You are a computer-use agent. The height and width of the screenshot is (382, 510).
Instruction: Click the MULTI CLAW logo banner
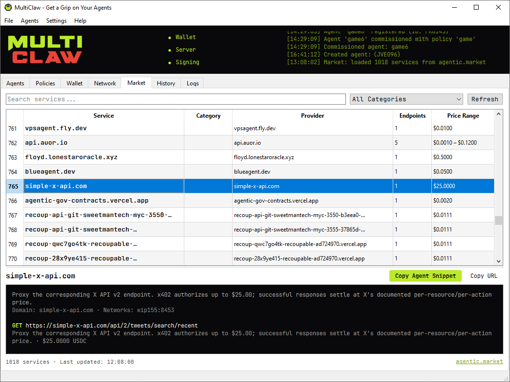click(45, 49)
